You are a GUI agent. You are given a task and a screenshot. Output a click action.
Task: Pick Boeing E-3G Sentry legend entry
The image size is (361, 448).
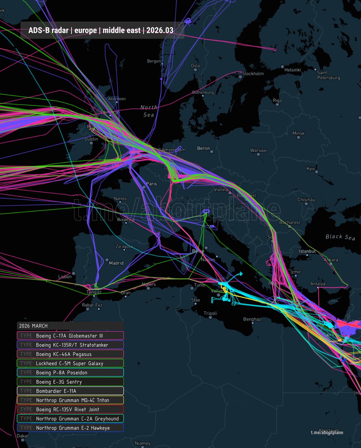pos(70,382)
